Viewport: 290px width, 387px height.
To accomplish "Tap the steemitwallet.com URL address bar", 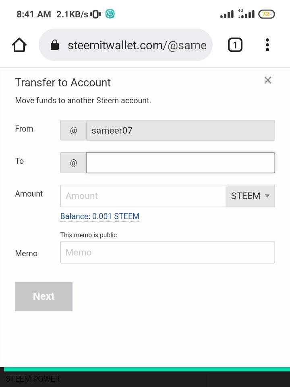I will (126, 45).
